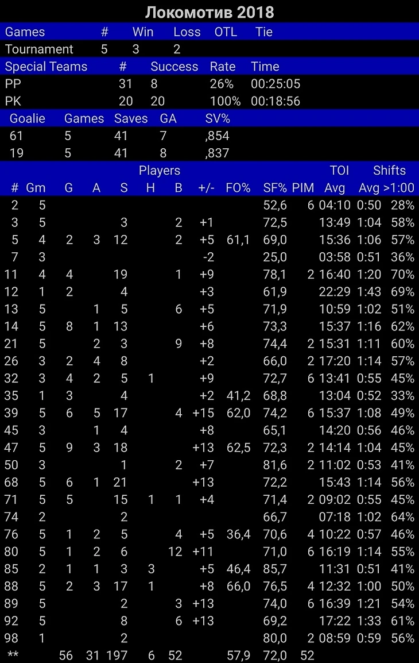Select PK rate value 100%
419x663 pixels.
pyautogui.click(x=225, y=101)
